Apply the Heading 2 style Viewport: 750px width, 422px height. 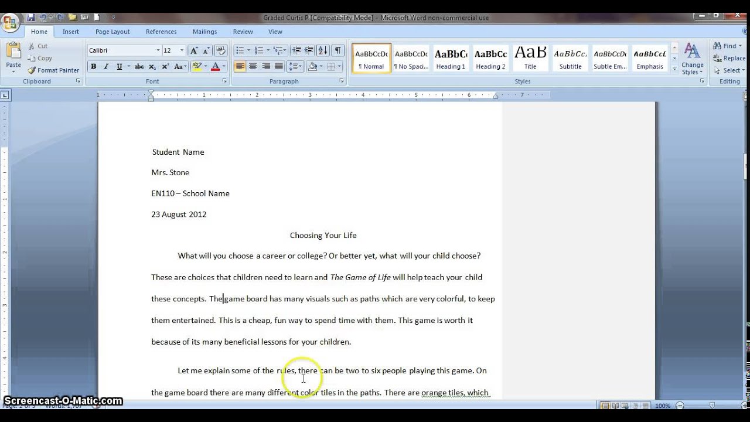click(x=490, y=59)
